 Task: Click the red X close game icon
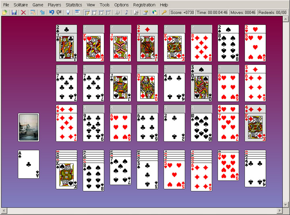tap(23, 12)
